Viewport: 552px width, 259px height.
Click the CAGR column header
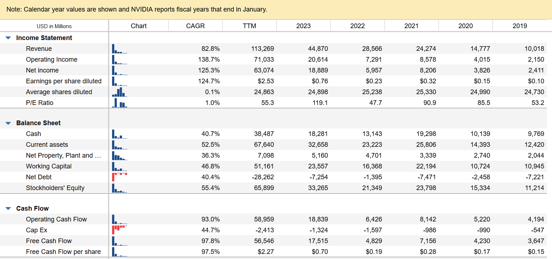195,26
